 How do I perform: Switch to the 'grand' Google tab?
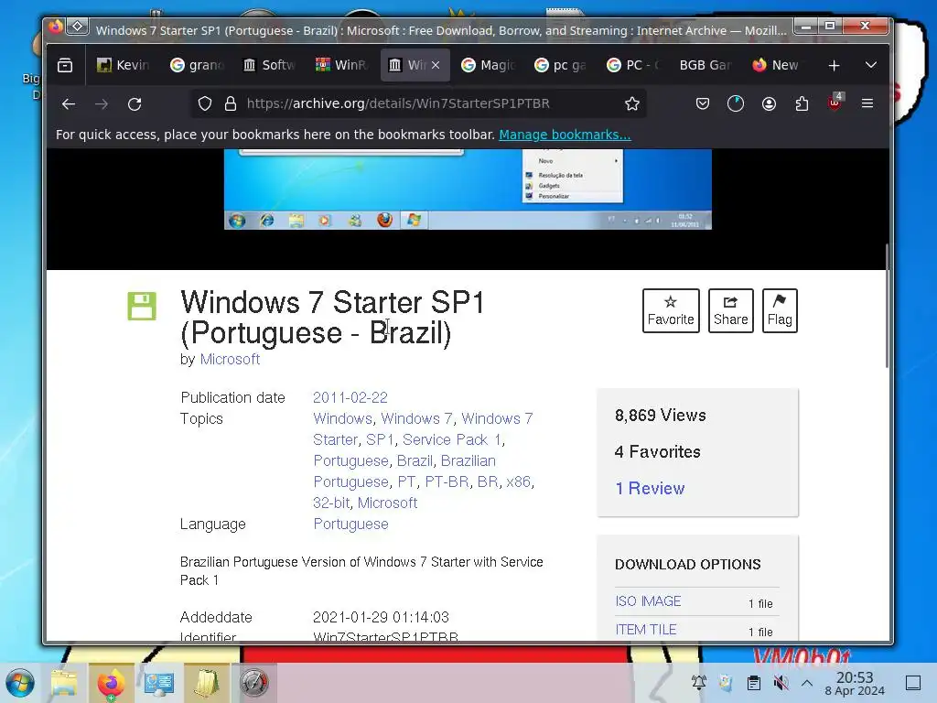coord(197,65)
